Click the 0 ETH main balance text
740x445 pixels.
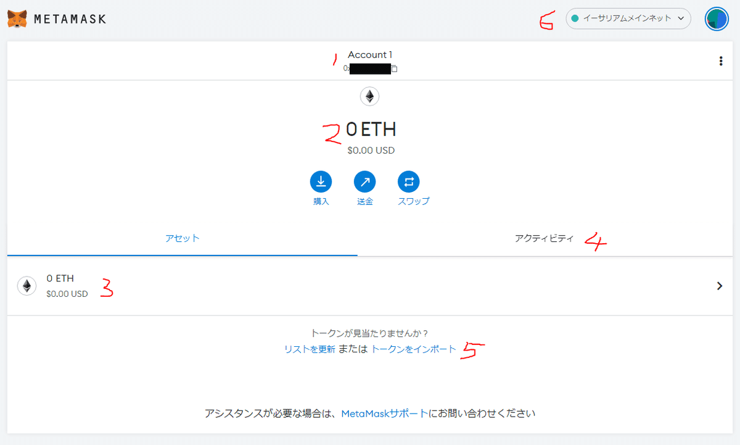[371, 130]
